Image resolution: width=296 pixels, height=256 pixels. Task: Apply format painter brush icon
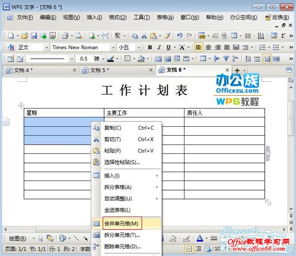(x=168, y=36)
